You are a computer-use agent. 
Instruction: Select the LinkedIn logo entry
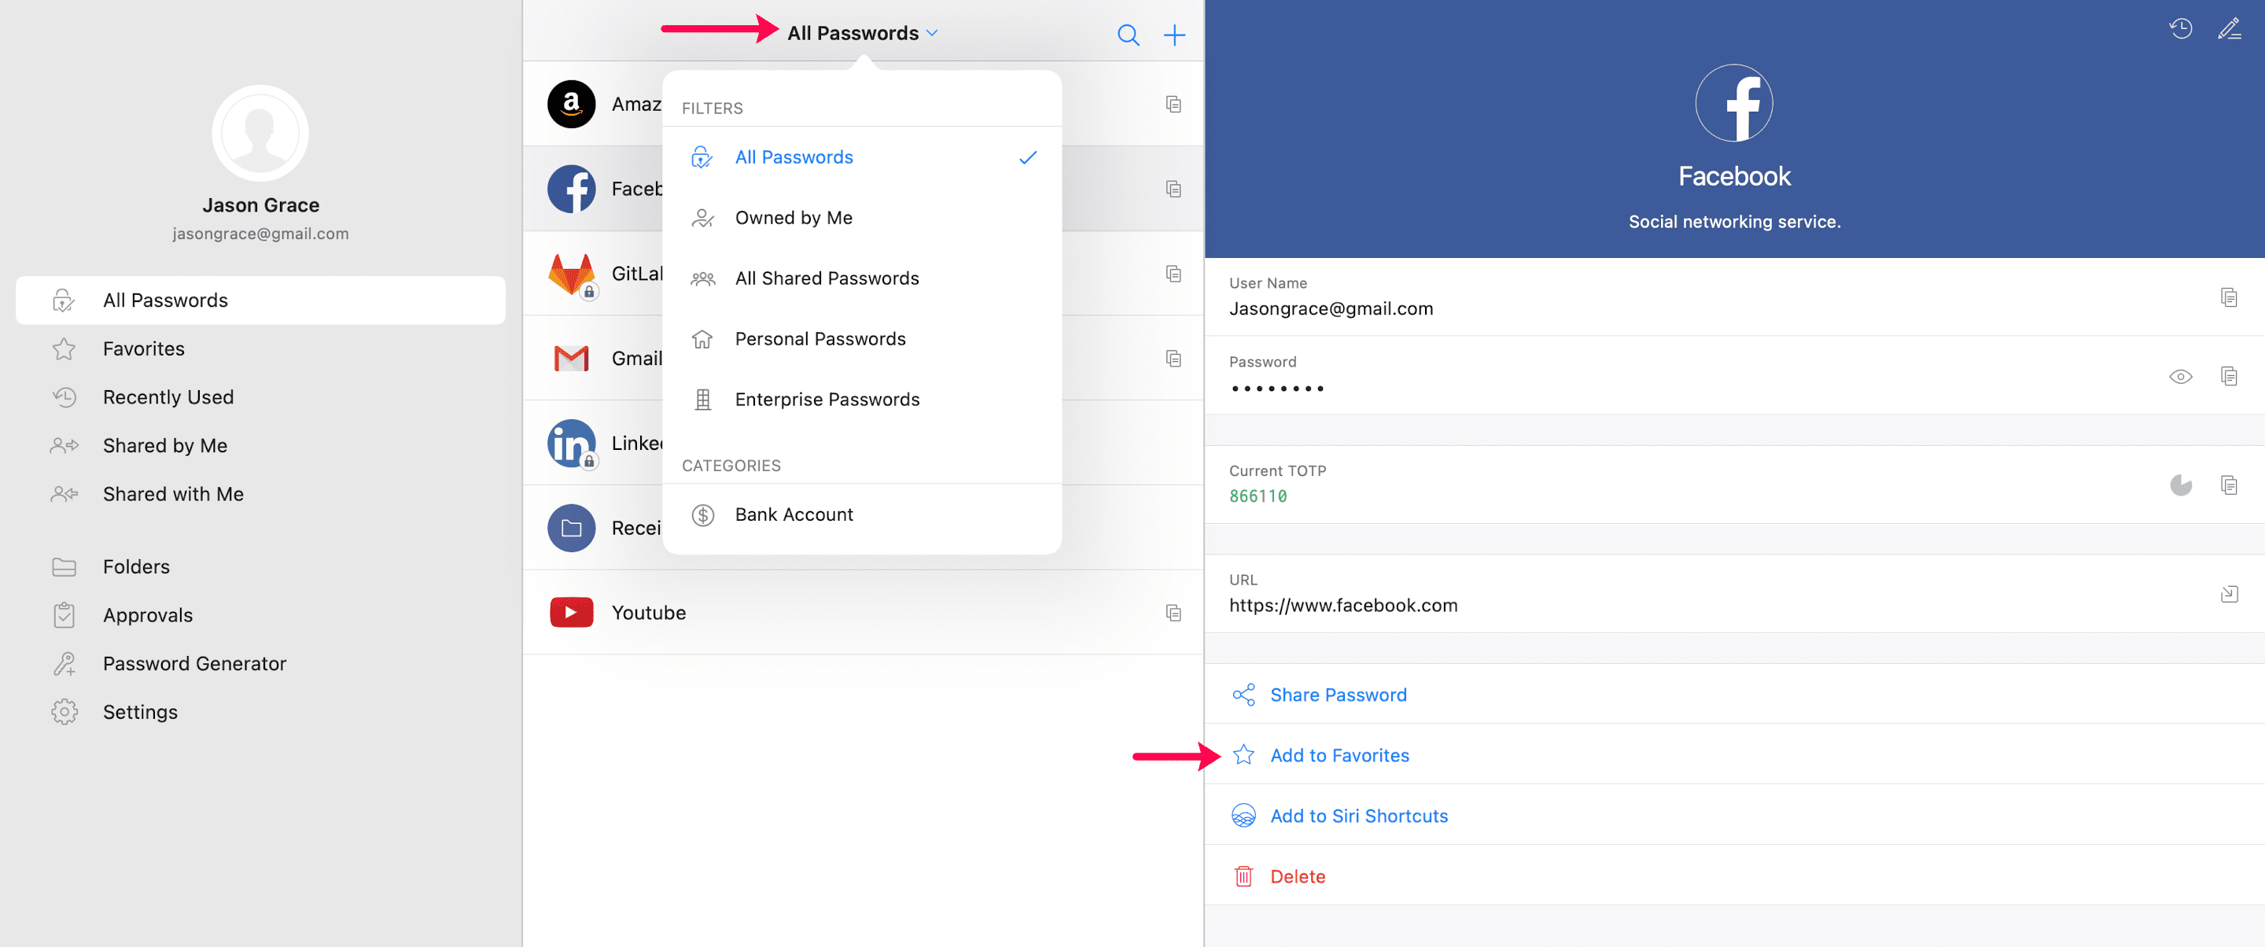572,443
